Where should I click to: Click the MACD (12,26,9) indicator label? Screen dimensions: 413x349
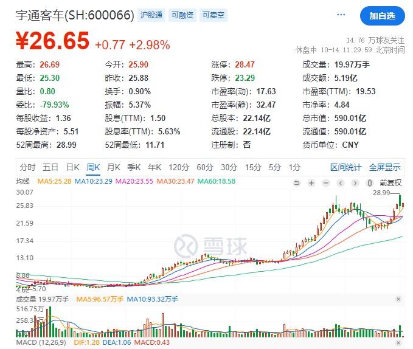click(x=41, y=342)
